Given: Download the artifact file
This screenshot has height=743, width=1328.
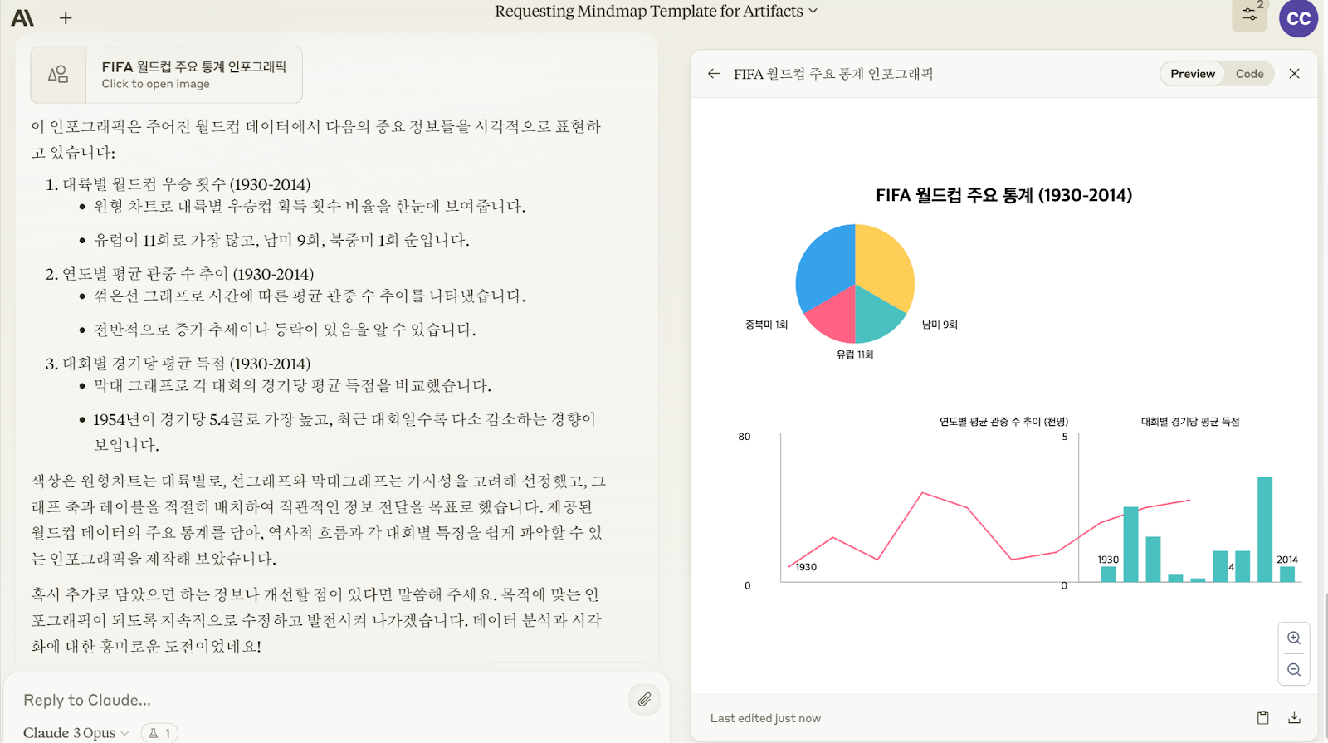Looking at the screenshot, I should coord(1294,718).
